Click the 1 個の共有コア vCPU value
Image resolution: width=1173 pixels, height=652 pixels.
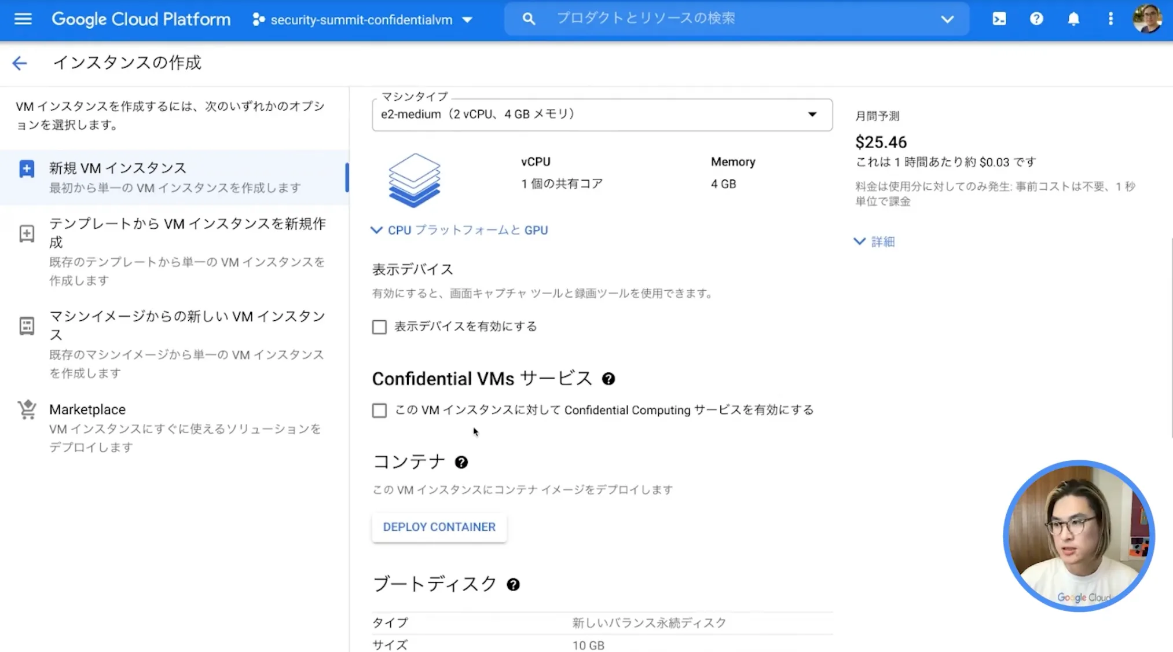pyautogui.click(x=562, y=184)
